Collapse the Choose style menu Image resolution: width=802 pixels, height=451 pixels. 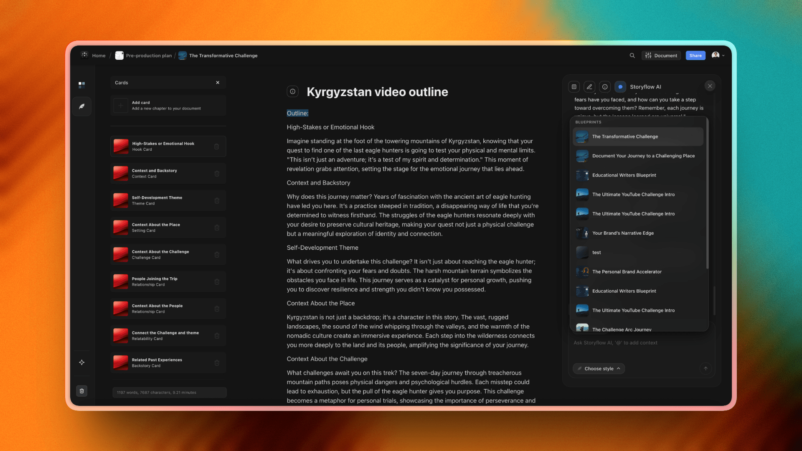point(598,368)
